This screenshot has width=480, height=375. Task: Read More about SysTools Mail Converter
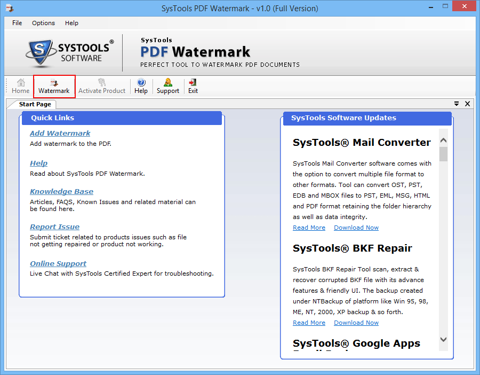(x=309, y=228)
